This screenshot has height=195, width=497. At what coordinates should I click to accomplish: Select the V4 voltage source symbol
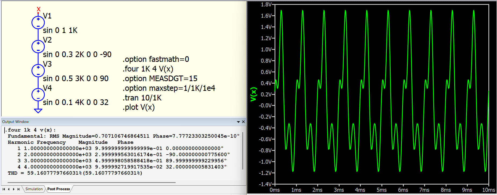point(38,95)
